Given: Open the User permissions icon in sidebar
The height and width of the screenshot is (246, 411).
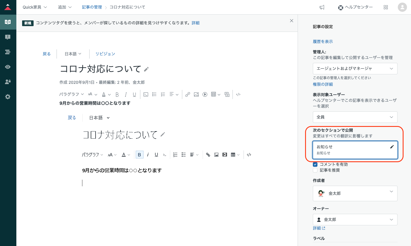Looking at the screenshot, I should [x=8, y=82].
